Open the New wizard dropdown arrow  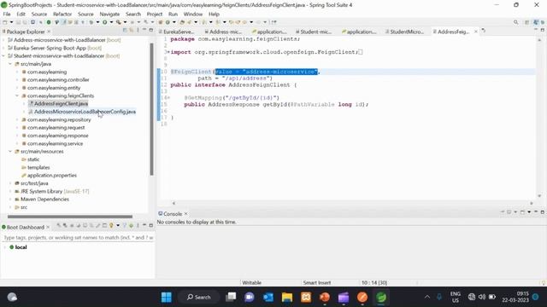(11, 22)
